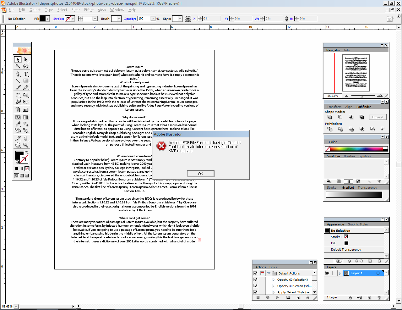The image size is (402, 310).
Task: Collapse the Default Actions set
Action: (x=269, y=273)
